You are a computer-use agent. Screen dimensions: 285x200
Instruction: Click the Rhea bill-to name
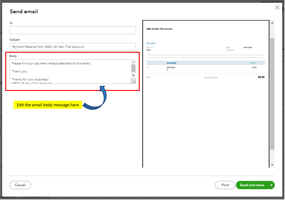pyautogui.click(x=148, y=50)
